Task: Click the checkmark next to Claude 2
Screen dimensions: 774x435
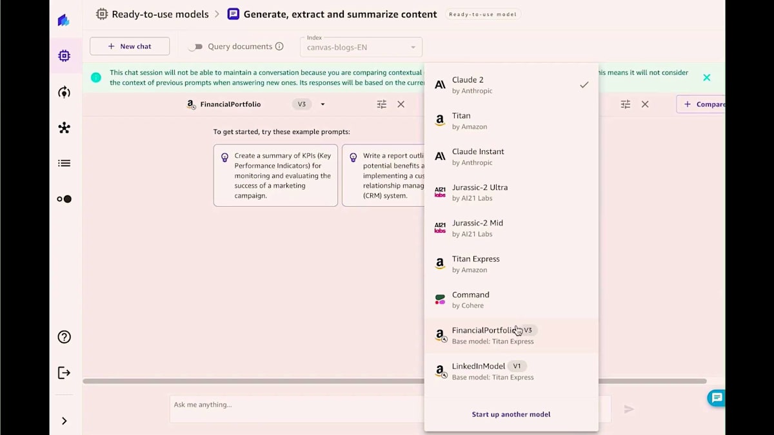Action: [x=584, y=85]
